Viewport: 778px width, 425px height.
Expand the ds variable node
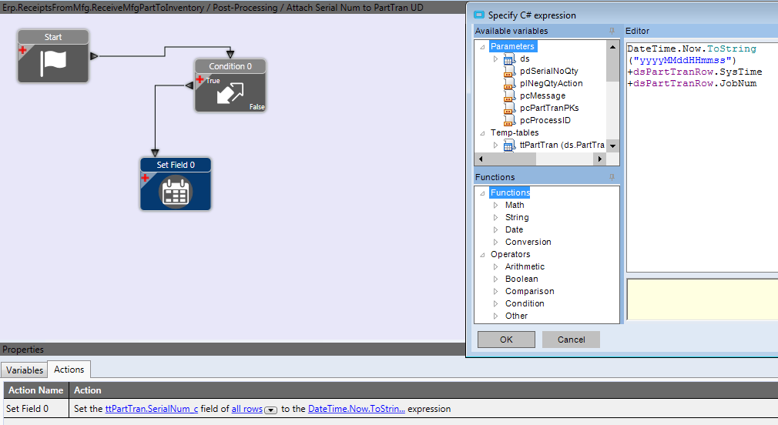tap(495, 59)
